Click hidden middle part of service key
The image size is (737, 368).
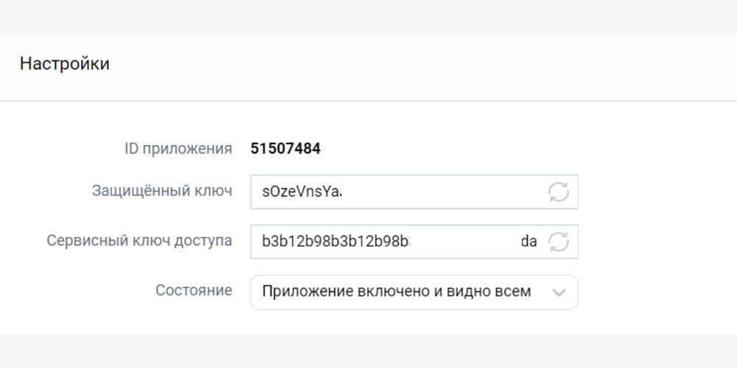pos(464,241)
